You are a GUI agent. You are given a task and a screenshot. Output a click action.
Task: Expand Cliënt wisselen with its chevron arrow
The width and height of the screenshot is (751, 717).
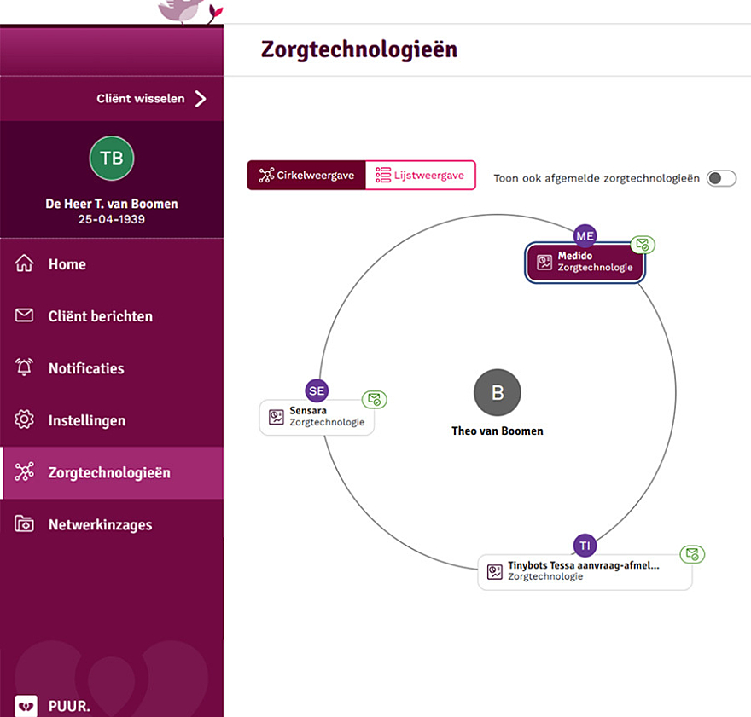tap(201, 98)
